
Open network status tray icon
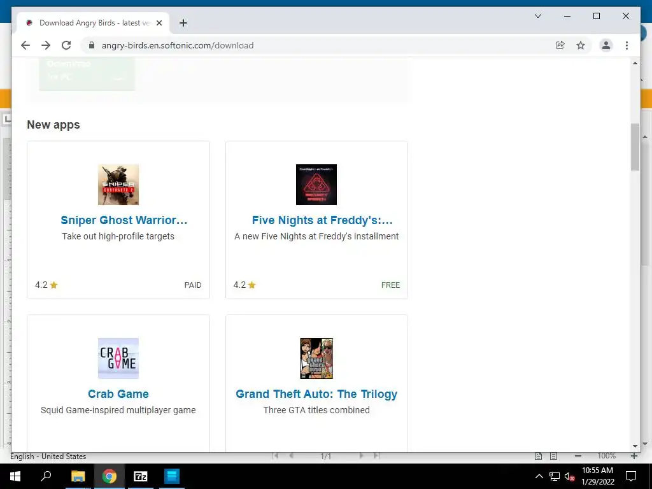coord(555,476)
